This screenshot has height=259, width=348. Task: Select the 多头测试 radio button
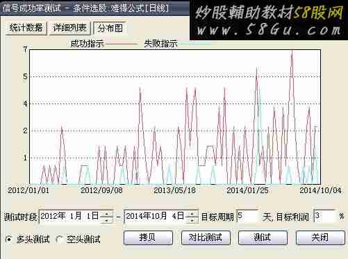click(9, 239)
